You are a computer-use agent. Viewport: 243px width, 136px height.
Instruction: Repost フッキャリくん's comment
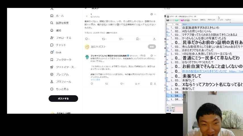pos(107,84)
